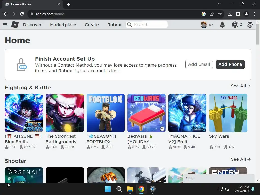This screenshot has width=260, height=195.
Task: Click the Add Phone button
Action: pyautogui.click(x=230, y=64)
